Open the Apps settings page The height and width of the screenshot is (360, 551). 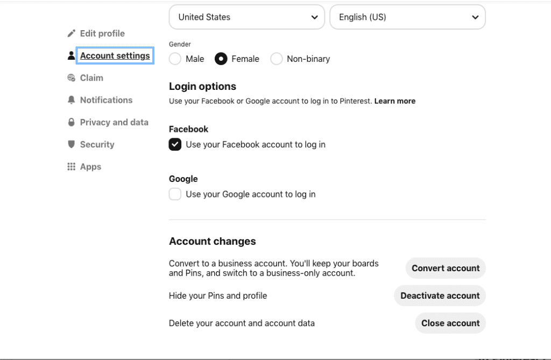click(x=90, y=167)
